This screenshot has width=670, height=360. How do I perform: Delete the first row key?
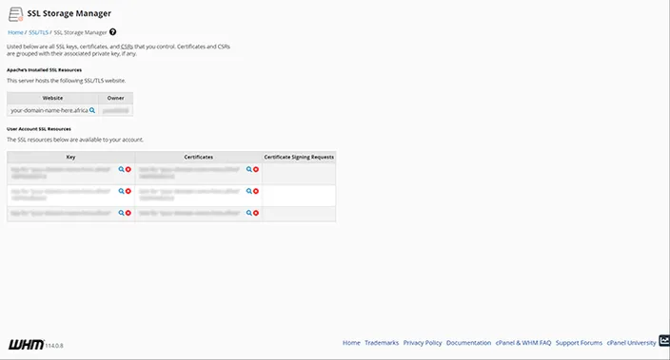[x=128, y=169]
